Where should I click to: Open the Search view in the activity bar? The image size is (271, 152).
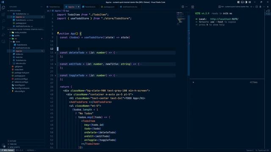click(x=3, y=21)
